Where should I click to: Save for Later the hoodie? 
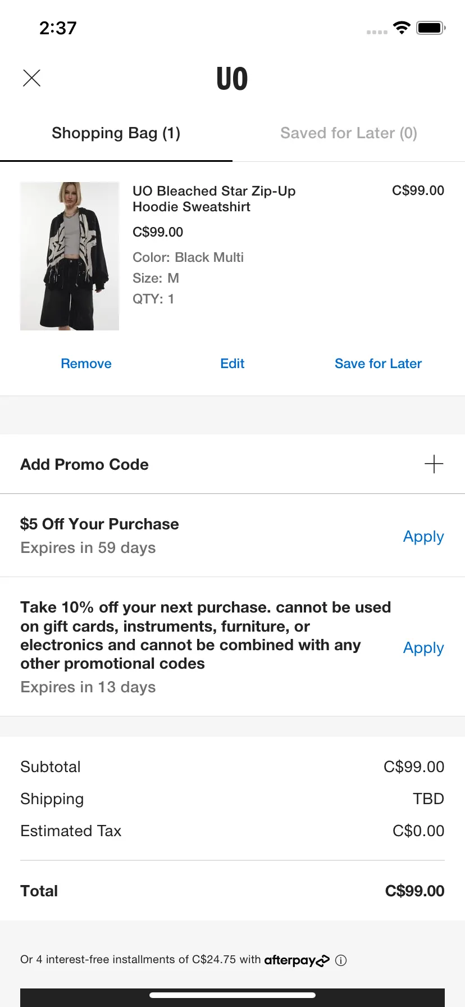(378, 364)
